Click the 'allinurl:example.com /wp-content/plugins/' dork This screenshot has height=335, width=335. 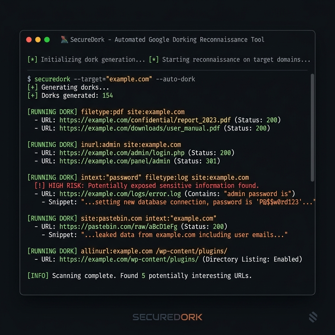(154, 251)
